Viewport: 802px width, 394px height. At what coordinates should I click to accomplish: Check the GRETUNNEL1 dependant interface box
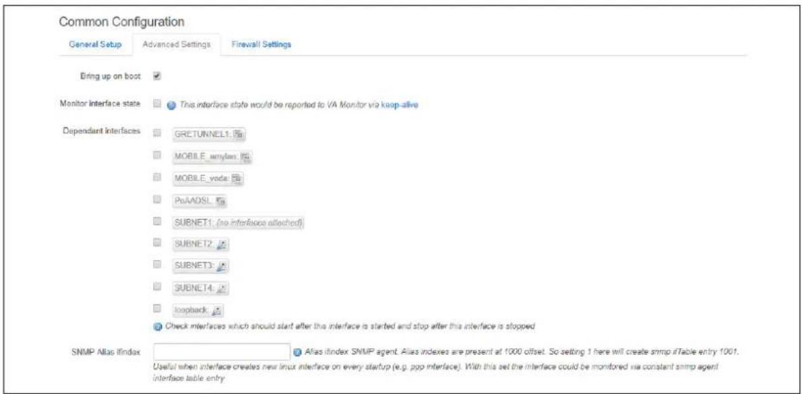pos(158,133)
